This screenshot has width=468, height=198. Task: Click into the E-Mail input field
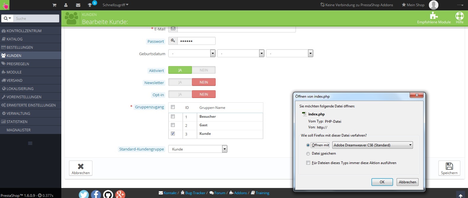click(236, 29)
